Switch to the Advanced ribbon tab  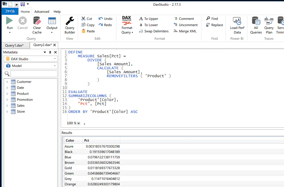(42, 12)
